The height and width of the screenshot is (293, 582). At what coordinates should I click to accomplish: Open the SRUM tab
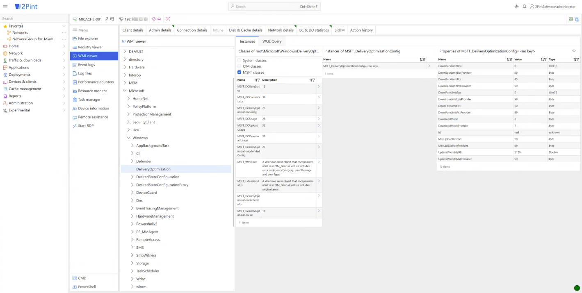click(x=340, y=30)
